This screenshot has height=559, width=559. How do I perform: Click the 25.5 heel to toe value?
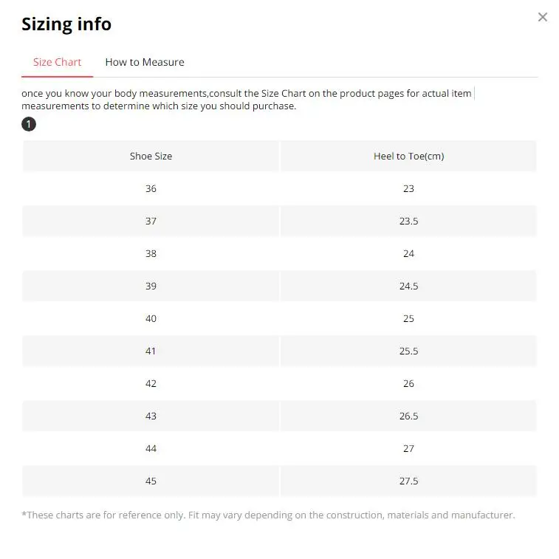click(x=408, y=351)
